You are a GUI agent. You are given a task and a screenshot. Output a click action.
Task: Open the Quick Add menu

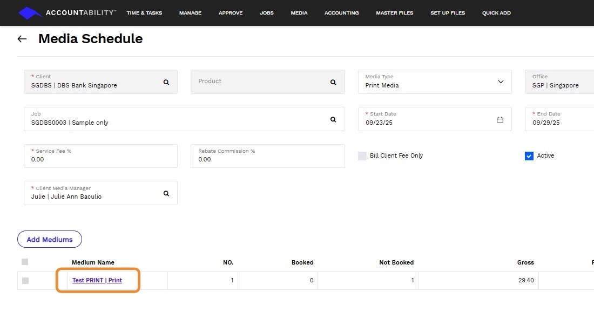pyautogui.click(x=496, y=13)
